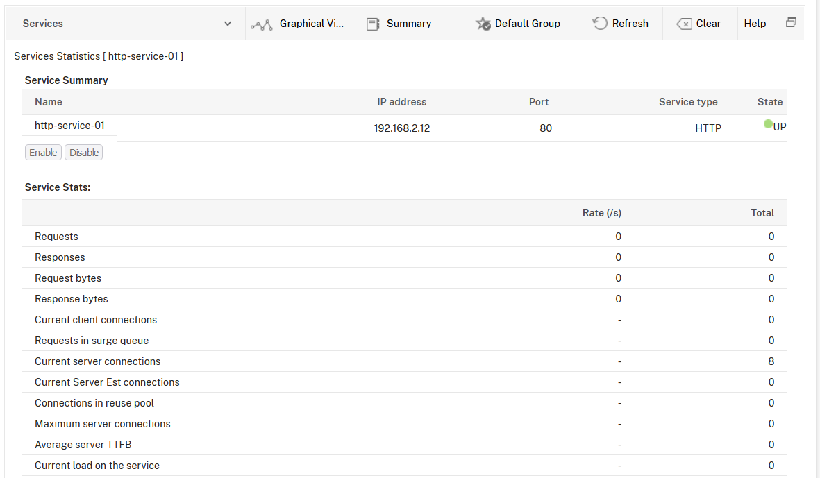The height and width of the screenshot is (478, 820).
Task: Open the Graphical View chart icon
Action: click(x=261, y=24)
